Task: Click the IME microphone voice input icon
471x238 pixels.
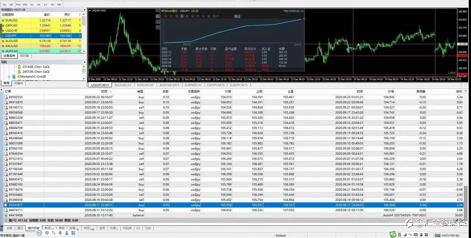Action: pyautogui.click(x=60, y=233)
